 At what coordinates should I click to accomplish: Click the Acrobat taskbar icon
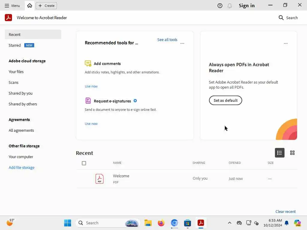pyautogui.click(x=201, y=223)
